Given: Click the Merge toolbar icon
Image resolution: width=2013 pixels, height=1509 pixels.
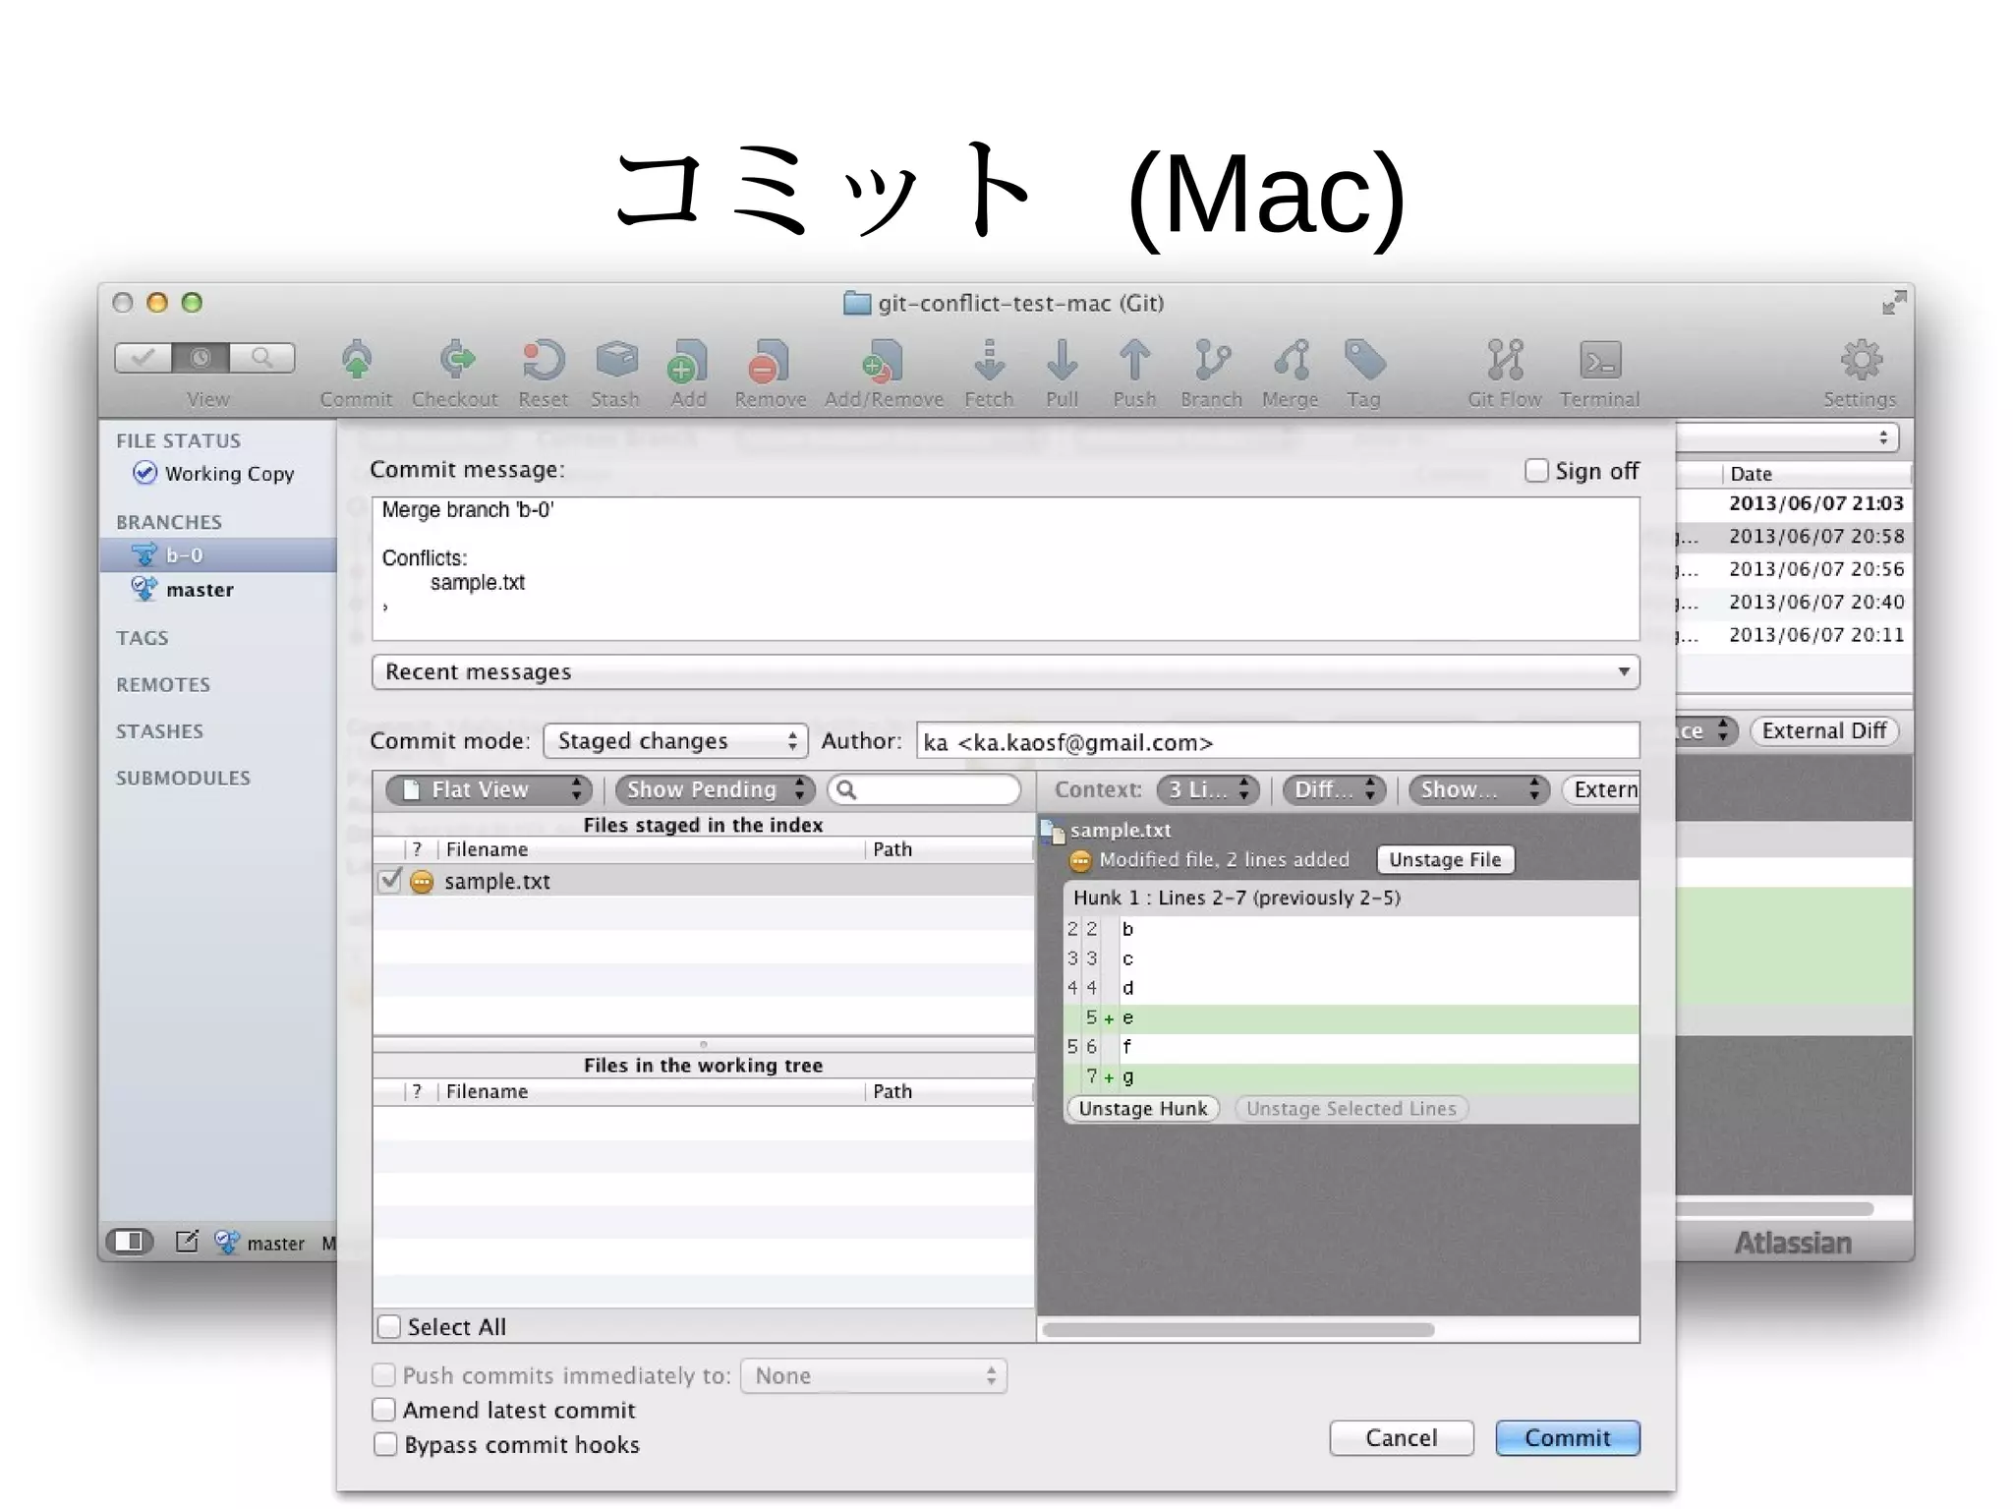Looking at the screenshot, I should [1291, 362].
